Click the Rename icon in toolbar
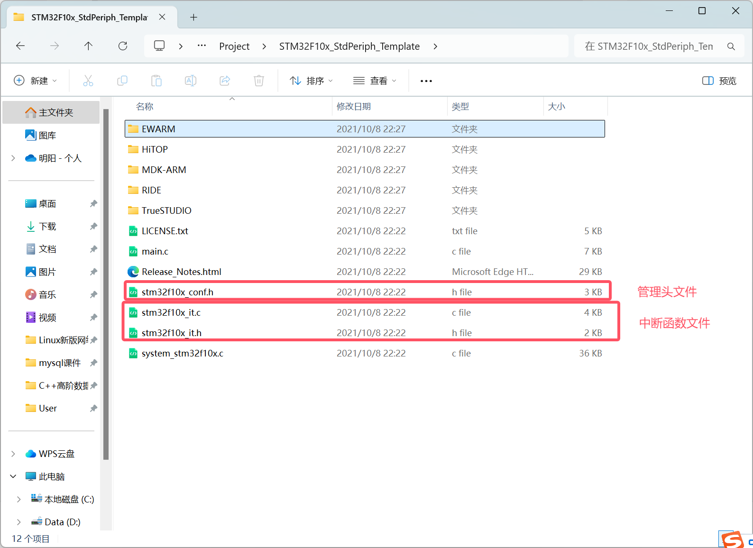 [191, 81]
